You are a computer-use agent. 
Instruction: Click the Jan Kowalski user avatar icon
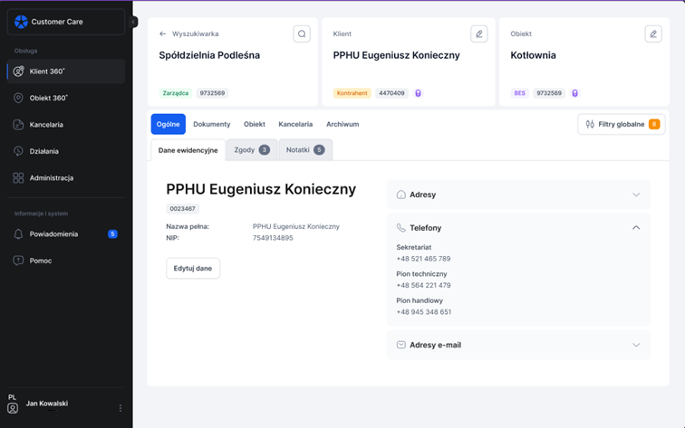(x=13, y=408)
